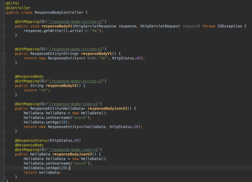Click fold marker on @ResponseBody above string-v3 mapping
Viewport: 252px width, 182px height.
[x=4, y=77]
